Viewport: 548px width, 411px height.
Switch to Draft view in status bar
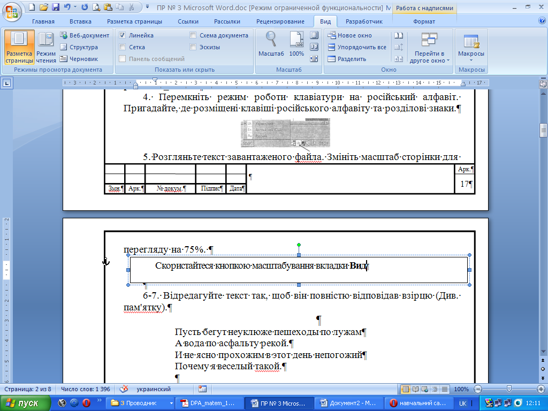pos(445,389)
